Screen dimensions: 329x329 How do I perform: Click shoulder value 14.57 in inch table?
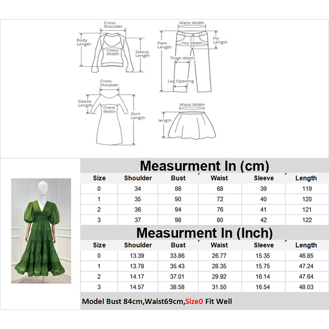[137, 287]
